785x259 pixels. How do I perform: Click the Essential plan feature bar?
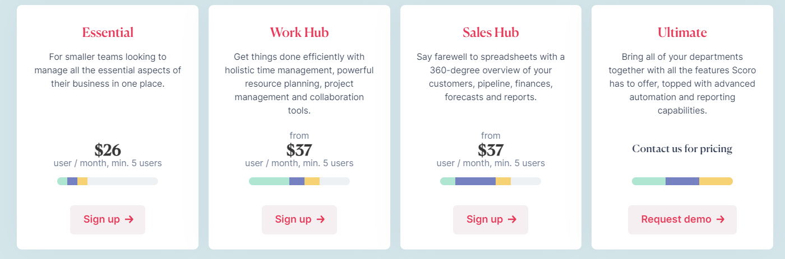click(108, 181)
